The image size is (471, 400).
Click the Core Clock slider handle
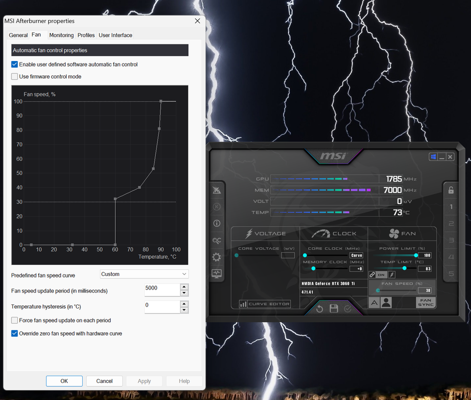point(305,255)
